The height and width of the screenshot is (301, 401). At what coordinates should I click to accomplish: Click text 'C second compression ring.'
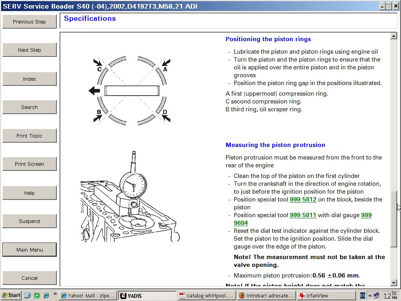point(264,102)
